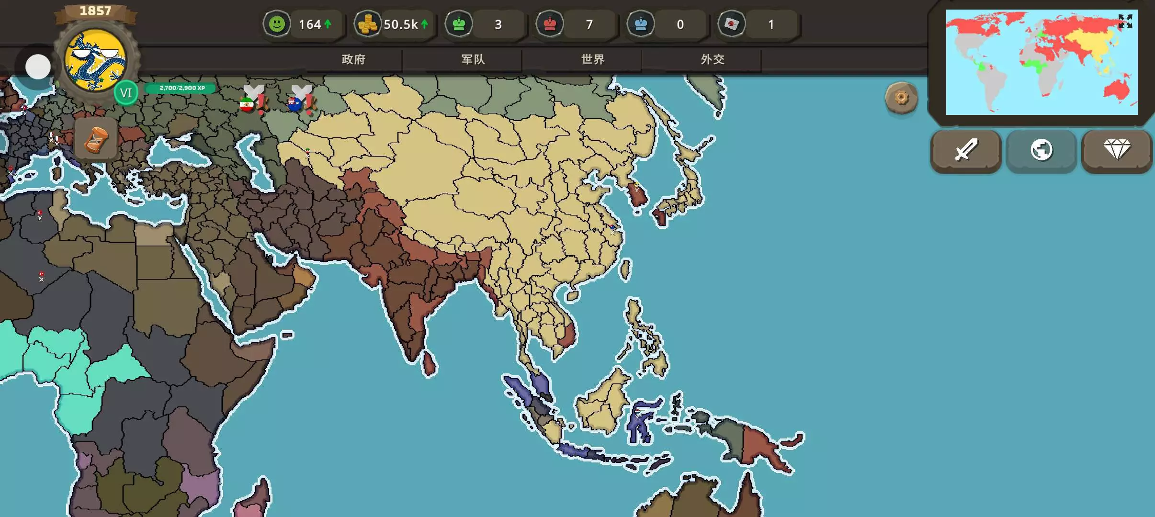Viewport: 1155px width, 517px height.
Task: Click the green king allies icon
Action: (459, 24)
